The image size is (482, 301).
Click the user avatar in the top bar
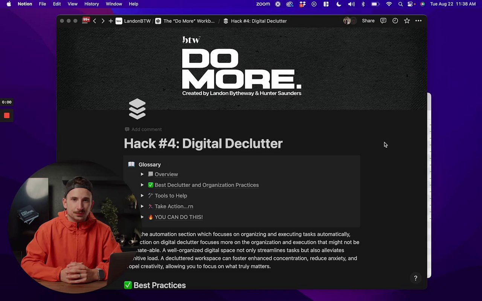[x=347, y=21]
